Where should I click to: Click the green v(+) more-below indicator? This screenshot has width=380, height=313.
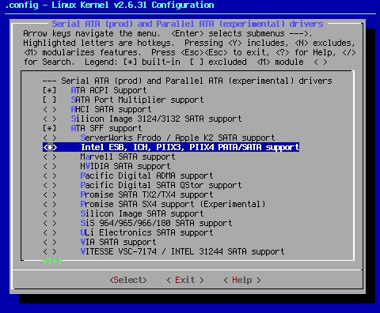point(52,261)
